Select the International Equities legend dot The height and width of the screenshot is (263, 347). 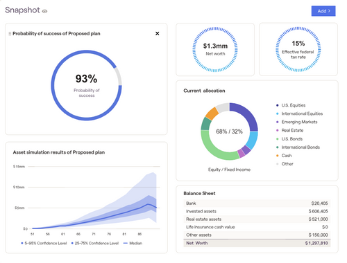[x=278, y=114]
